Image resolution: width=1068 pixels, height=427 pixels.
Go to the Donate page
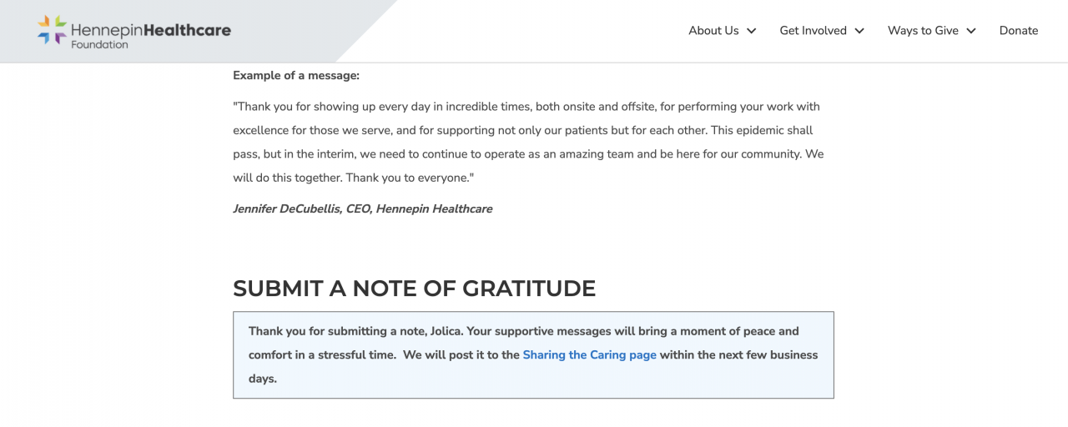pos(1019,31)
